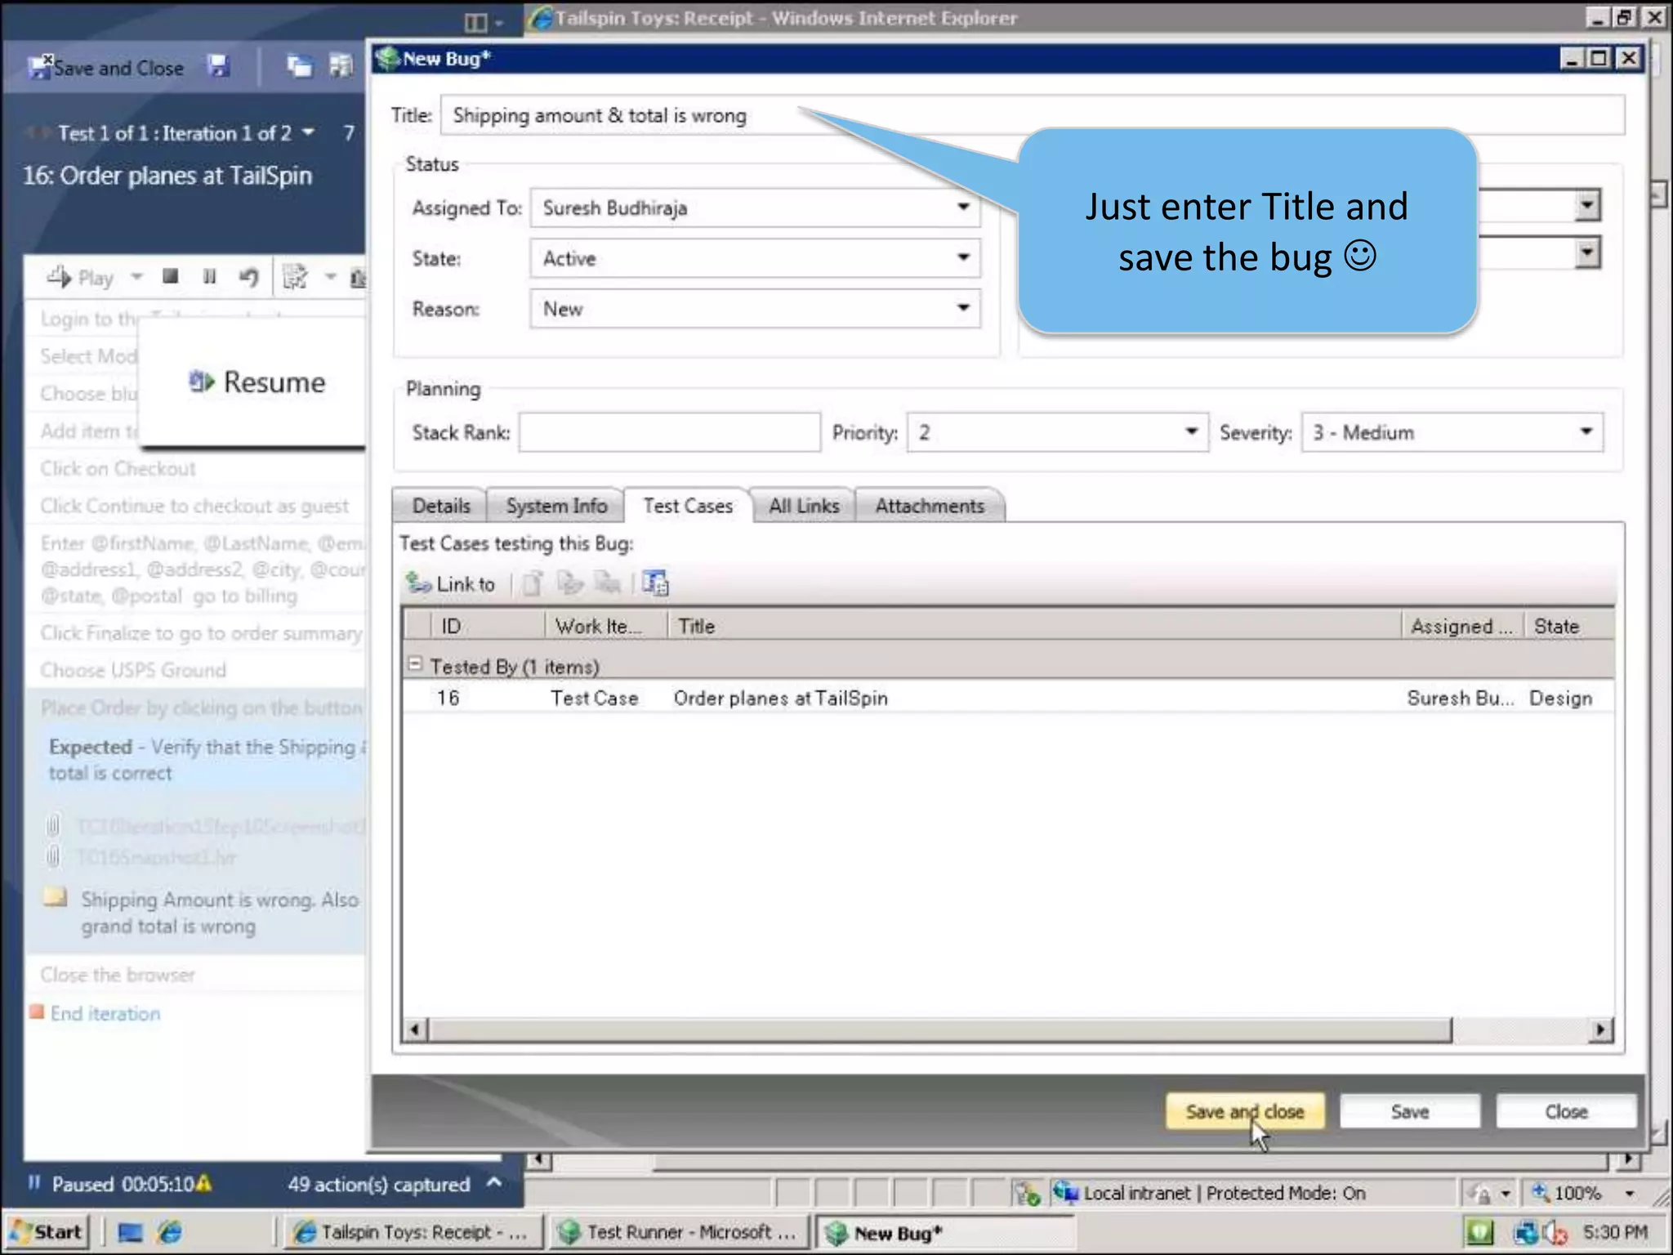Image resolution: width=1673 pixels, height=1255 pixels.
Task: Click the Stack Rank input field
Action: (669, 432)
